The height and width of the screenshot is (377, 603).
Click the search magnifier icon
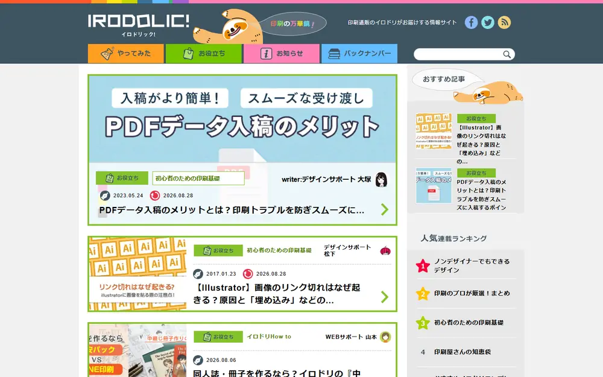point(507,55)
